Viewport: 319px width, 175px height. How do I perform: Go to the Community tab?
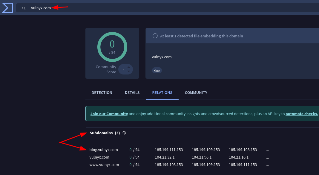point(196,93)
